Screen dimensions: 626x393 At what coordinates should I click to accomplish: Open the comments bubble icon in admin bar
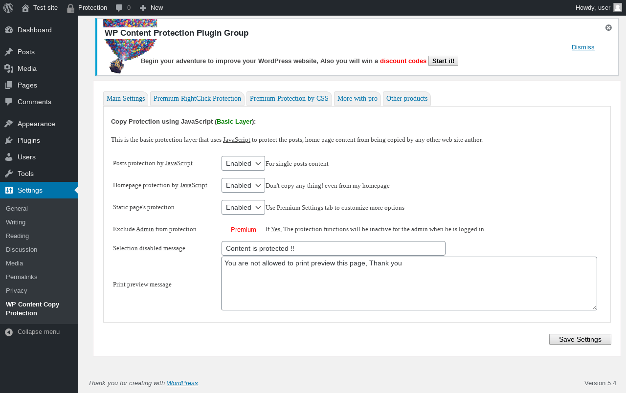click(119, 8)
